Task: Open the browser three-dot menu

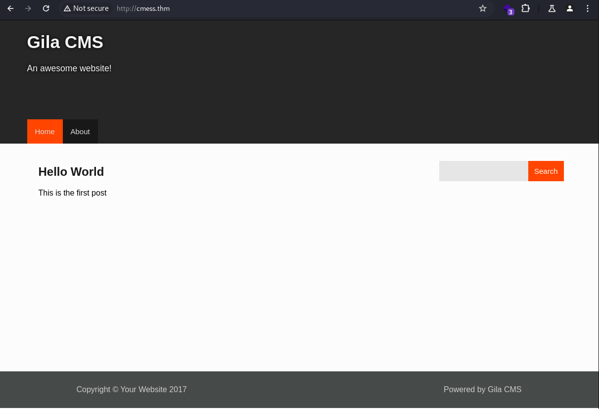Action: click(588, 8)
